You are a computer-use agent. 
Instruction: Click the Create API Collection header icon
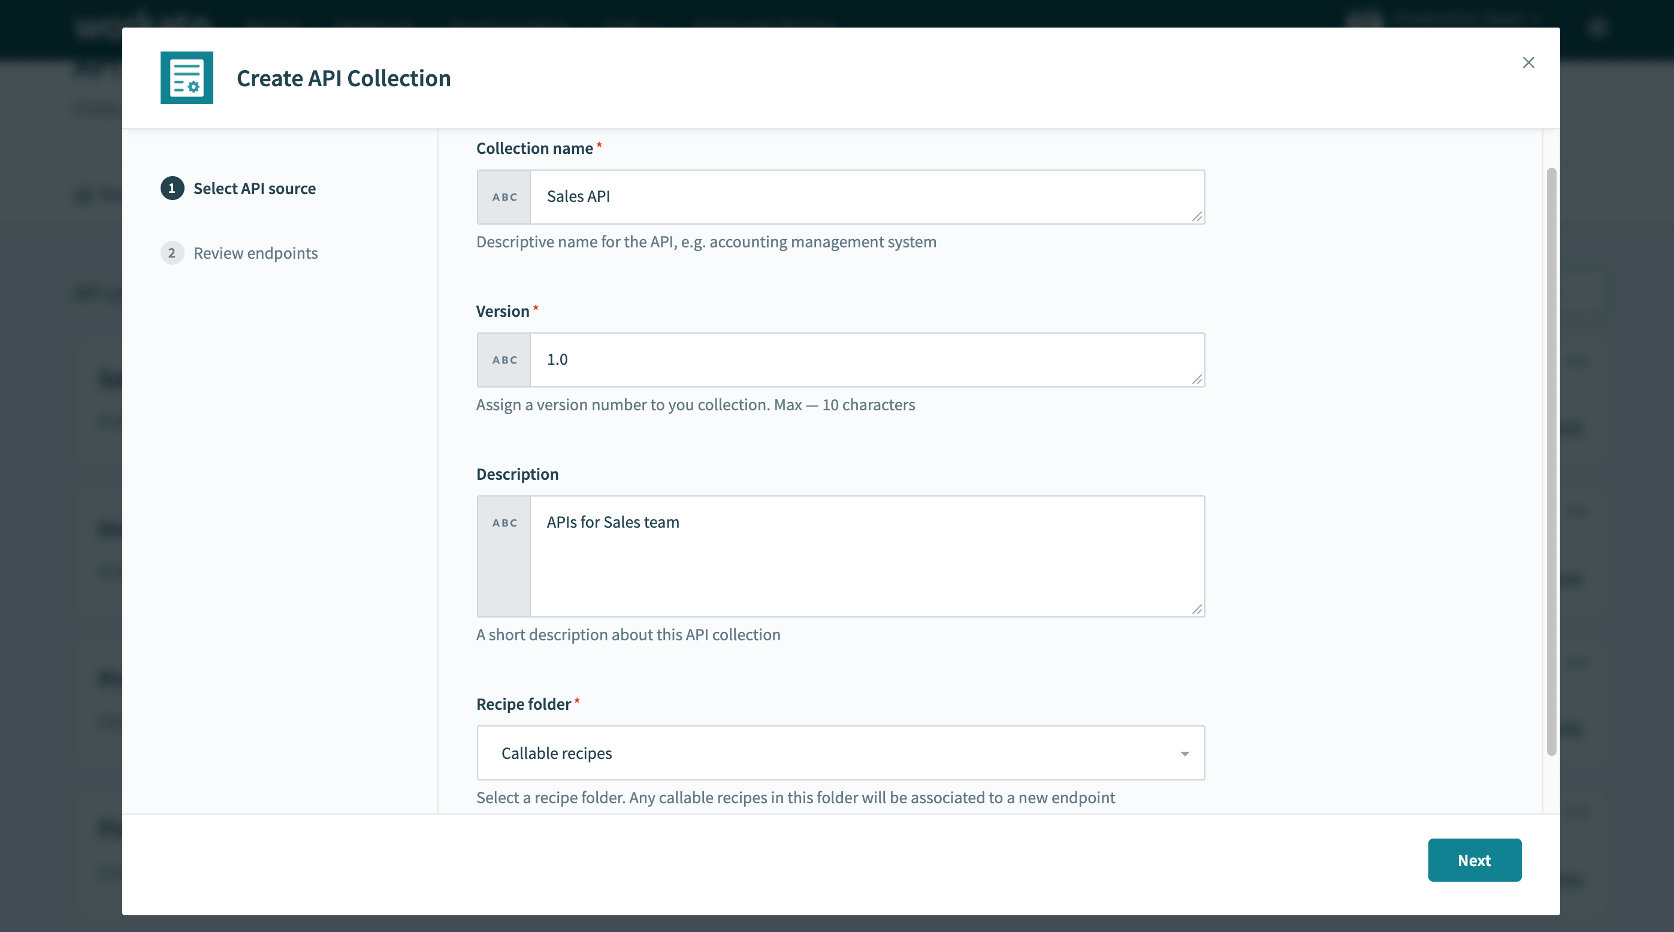click(x=186, y=78)
